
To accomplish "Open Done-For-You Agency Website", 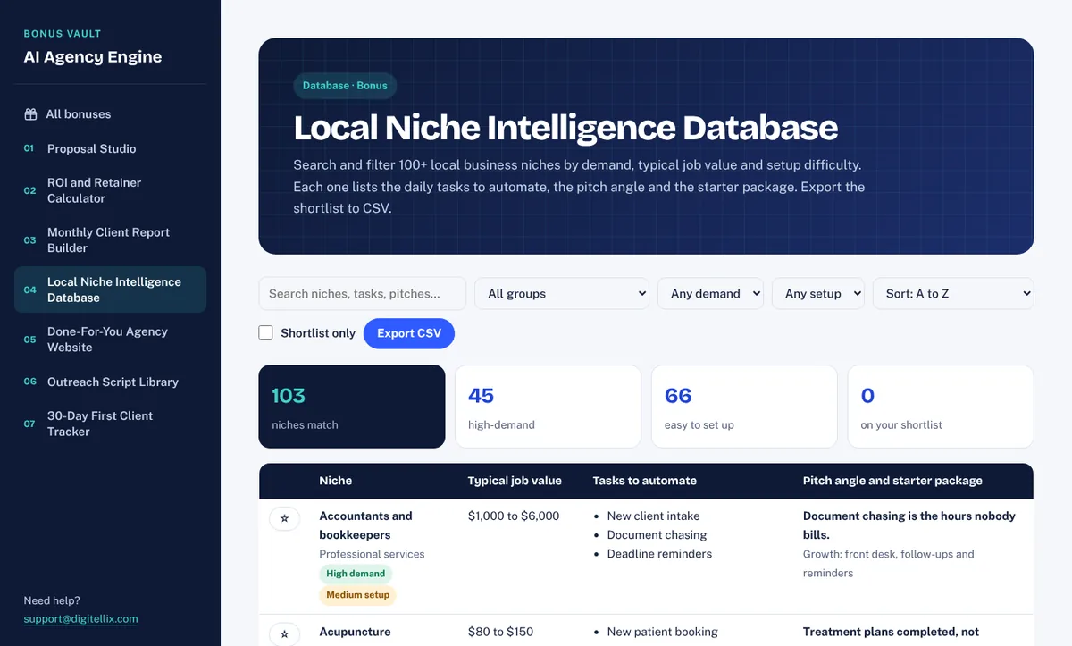I will [110, 339].
